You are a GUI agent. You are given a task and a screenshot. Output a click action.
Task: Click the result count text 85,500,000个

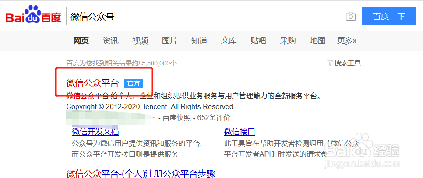[x=158, y=63]
